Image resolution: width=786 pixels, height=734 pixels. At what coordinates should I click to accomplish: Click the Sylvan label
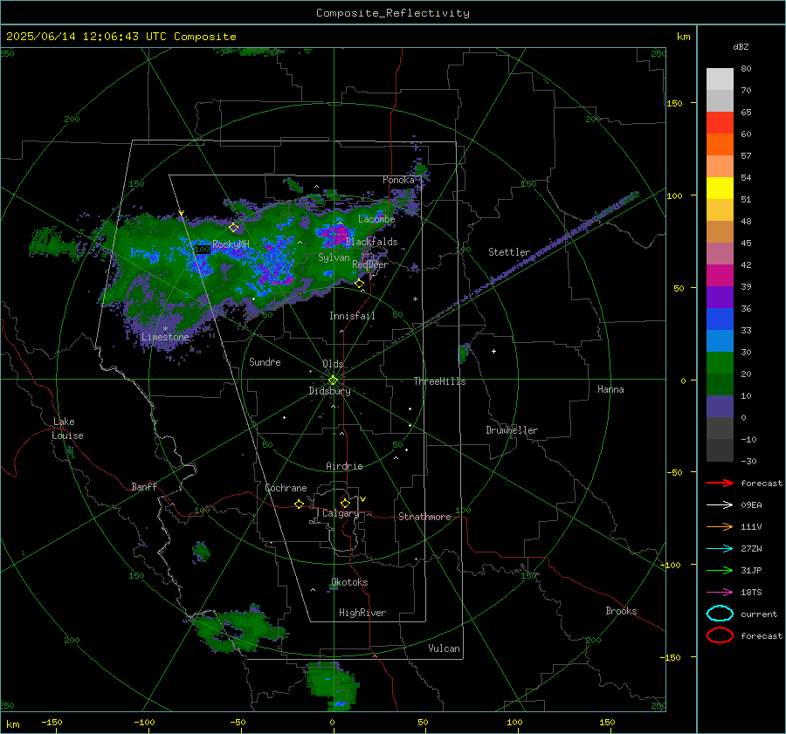334,257
